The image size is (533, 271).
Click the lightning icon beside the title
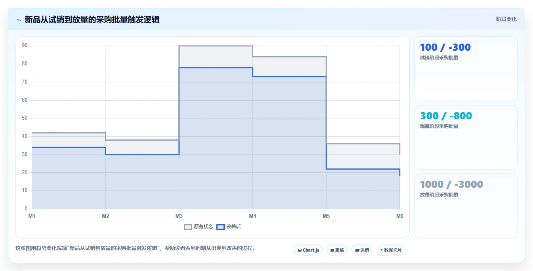(19, 20)
